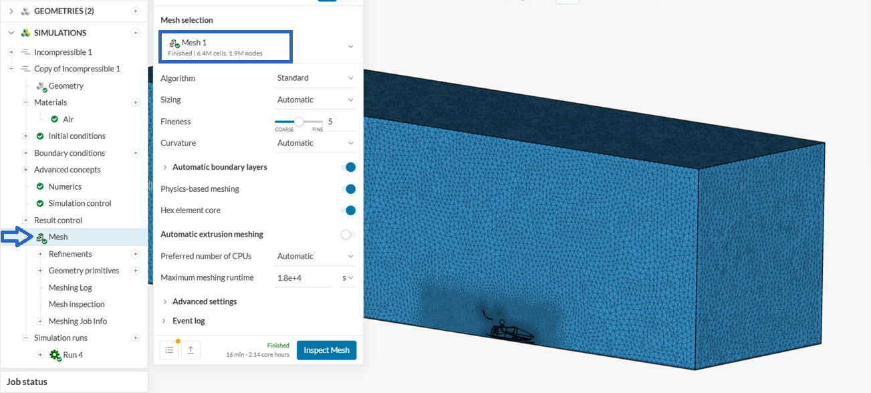Select Meshing Log in the tree

point(70,287)
